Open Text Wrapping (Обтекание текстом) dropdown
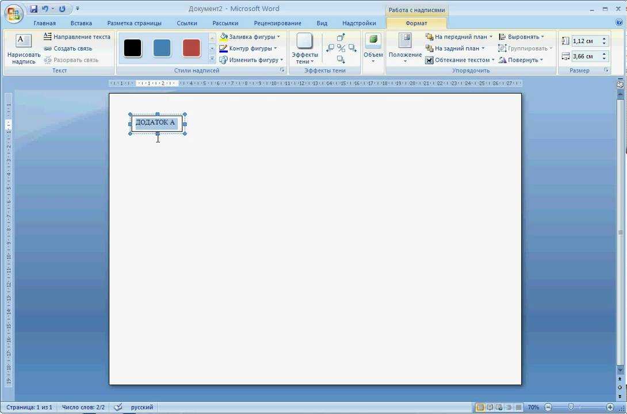The height and width of the screenshot is (414, 627). [493, 60]
